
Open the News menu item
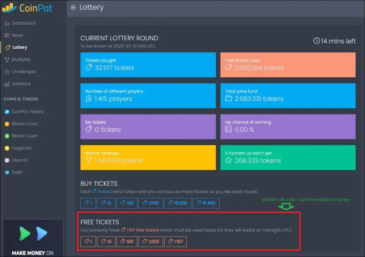point(17,36)
